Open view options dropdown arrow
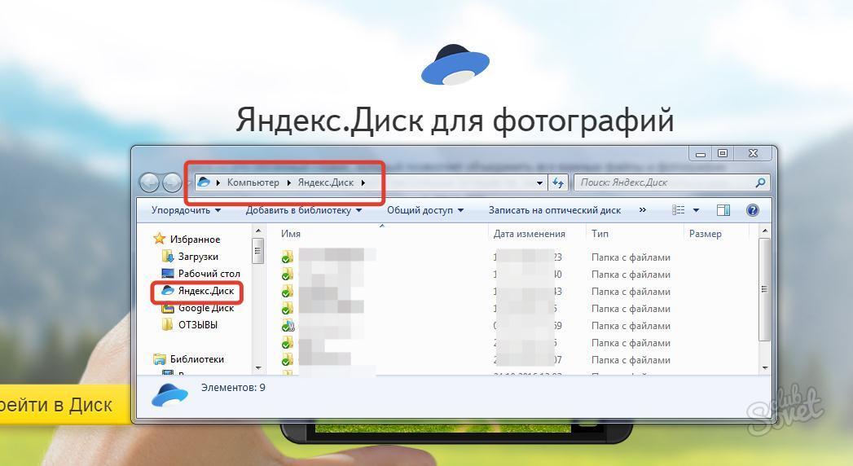The width and height of the screenshot is (853, 466). [696, 210]
